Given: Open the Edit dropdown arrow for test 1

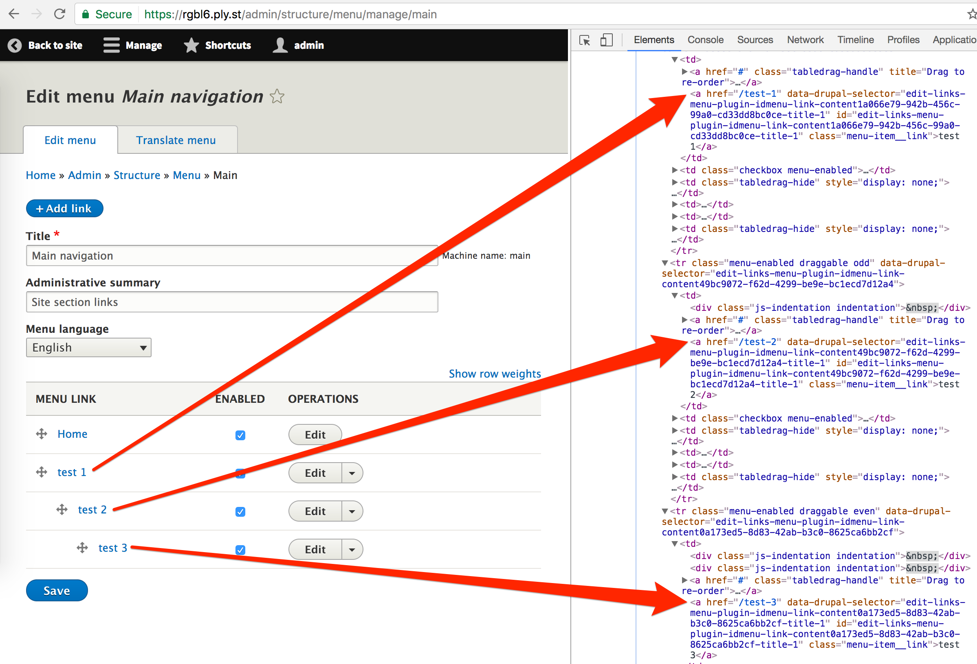Looking at the screenshot, I should click(x=352, y=473).
